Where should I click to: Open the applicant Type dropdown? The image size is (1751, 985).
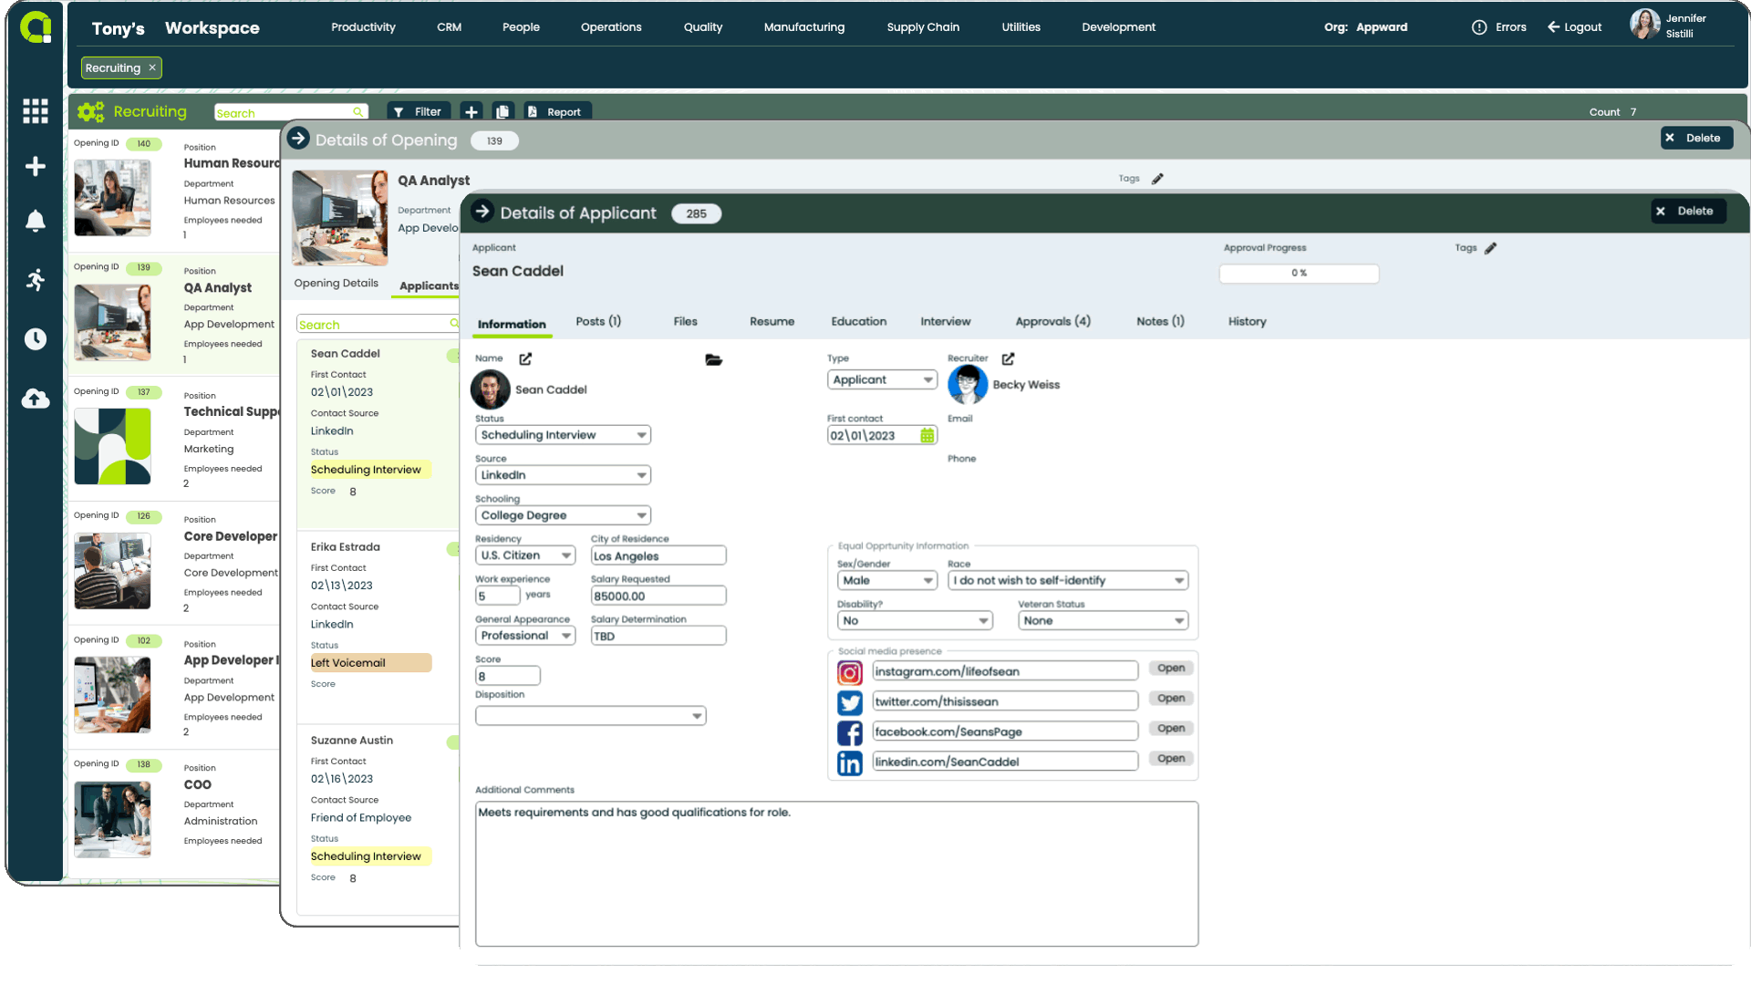tap(882, 379)
